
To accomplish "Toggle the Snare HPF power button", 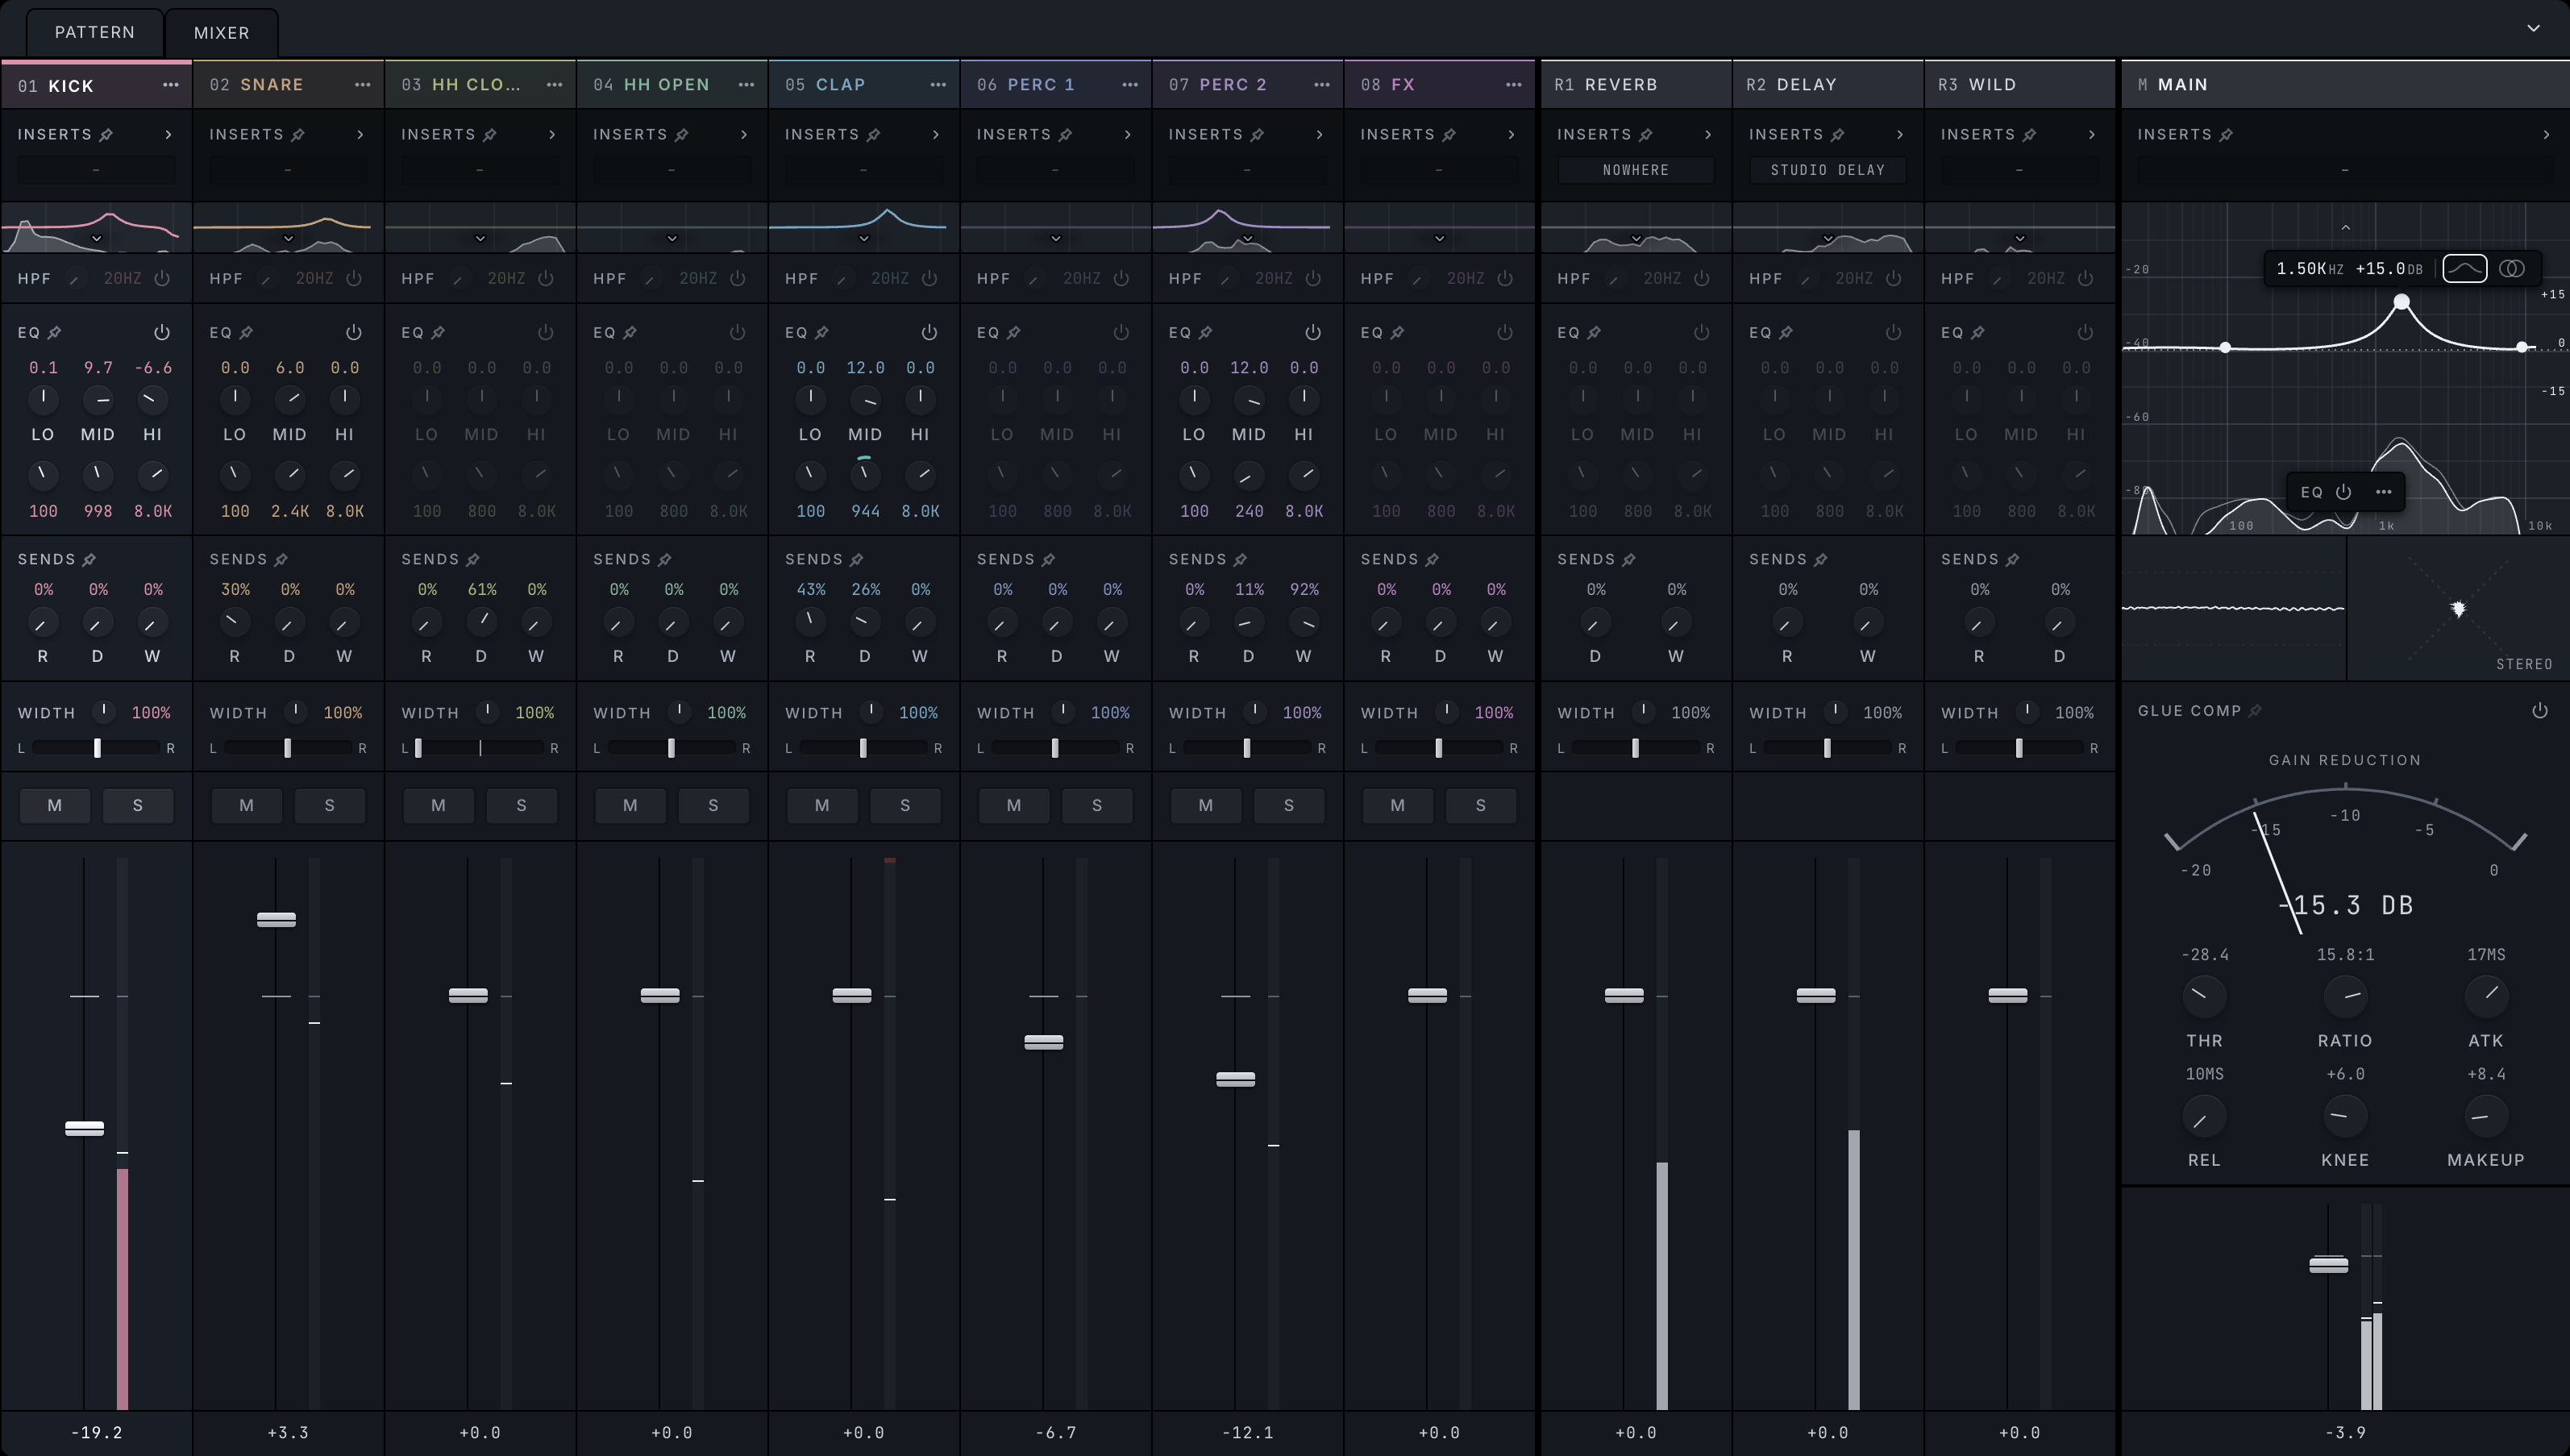I will tap(354, 279).
